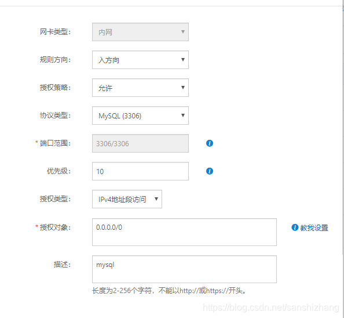The height and width of the screenshot is (318, 344).
Task: Click the info icon before 教我设置
Action: tap(295, 227)
